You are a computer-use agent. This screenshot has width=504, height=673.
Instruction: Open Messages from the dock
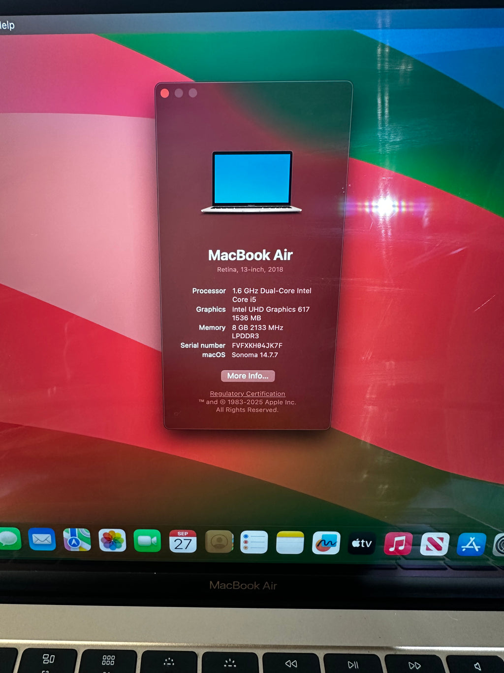point(9,539)
